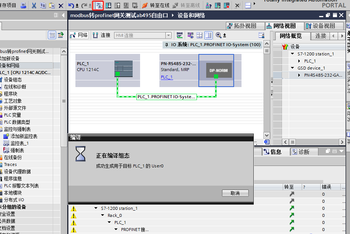
Task: Select 设备组态 in the project tree
Action: click(x=13, y=80)
